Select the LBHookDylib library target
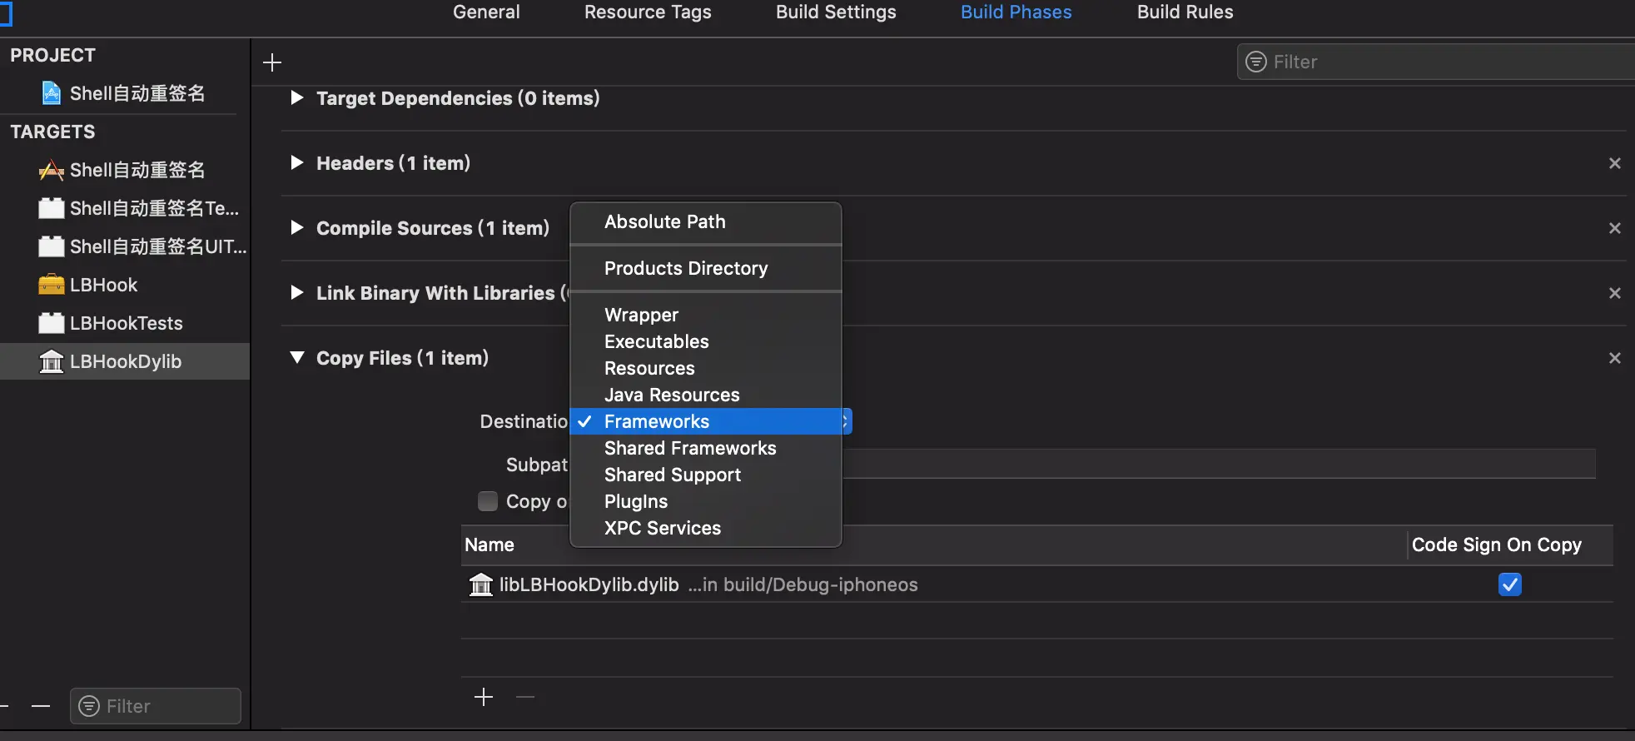Viewport: 1635px width, 741px height. (x=125, y=361)
